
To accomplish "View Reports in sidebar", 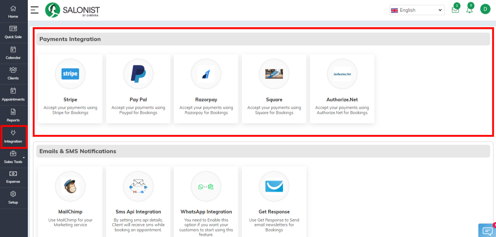I will pyautogui.click(x=13, y=115).
